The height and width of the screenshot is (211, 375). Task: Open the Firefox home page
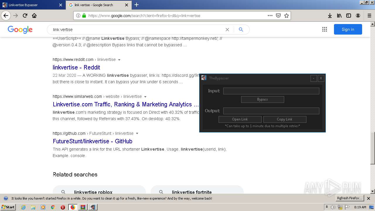tap(34, 16)
